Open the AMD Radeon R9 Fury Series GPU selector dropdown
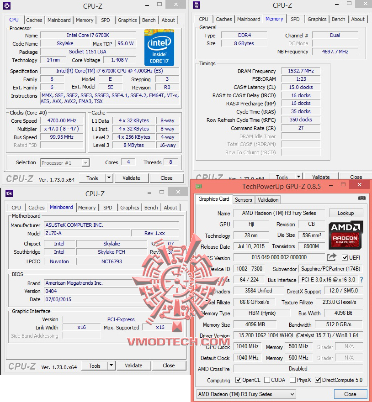The width and height of the screenshot is (372, 402). coord(246,394)
